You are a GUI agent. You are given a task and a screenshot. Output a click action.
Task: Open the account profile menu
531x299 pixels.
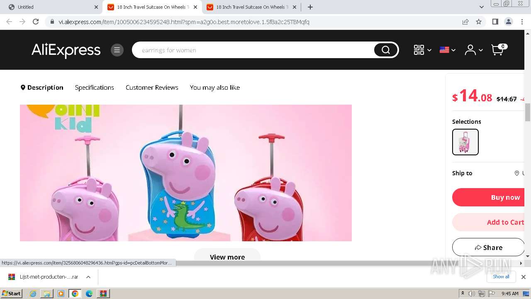coord(474,50)
